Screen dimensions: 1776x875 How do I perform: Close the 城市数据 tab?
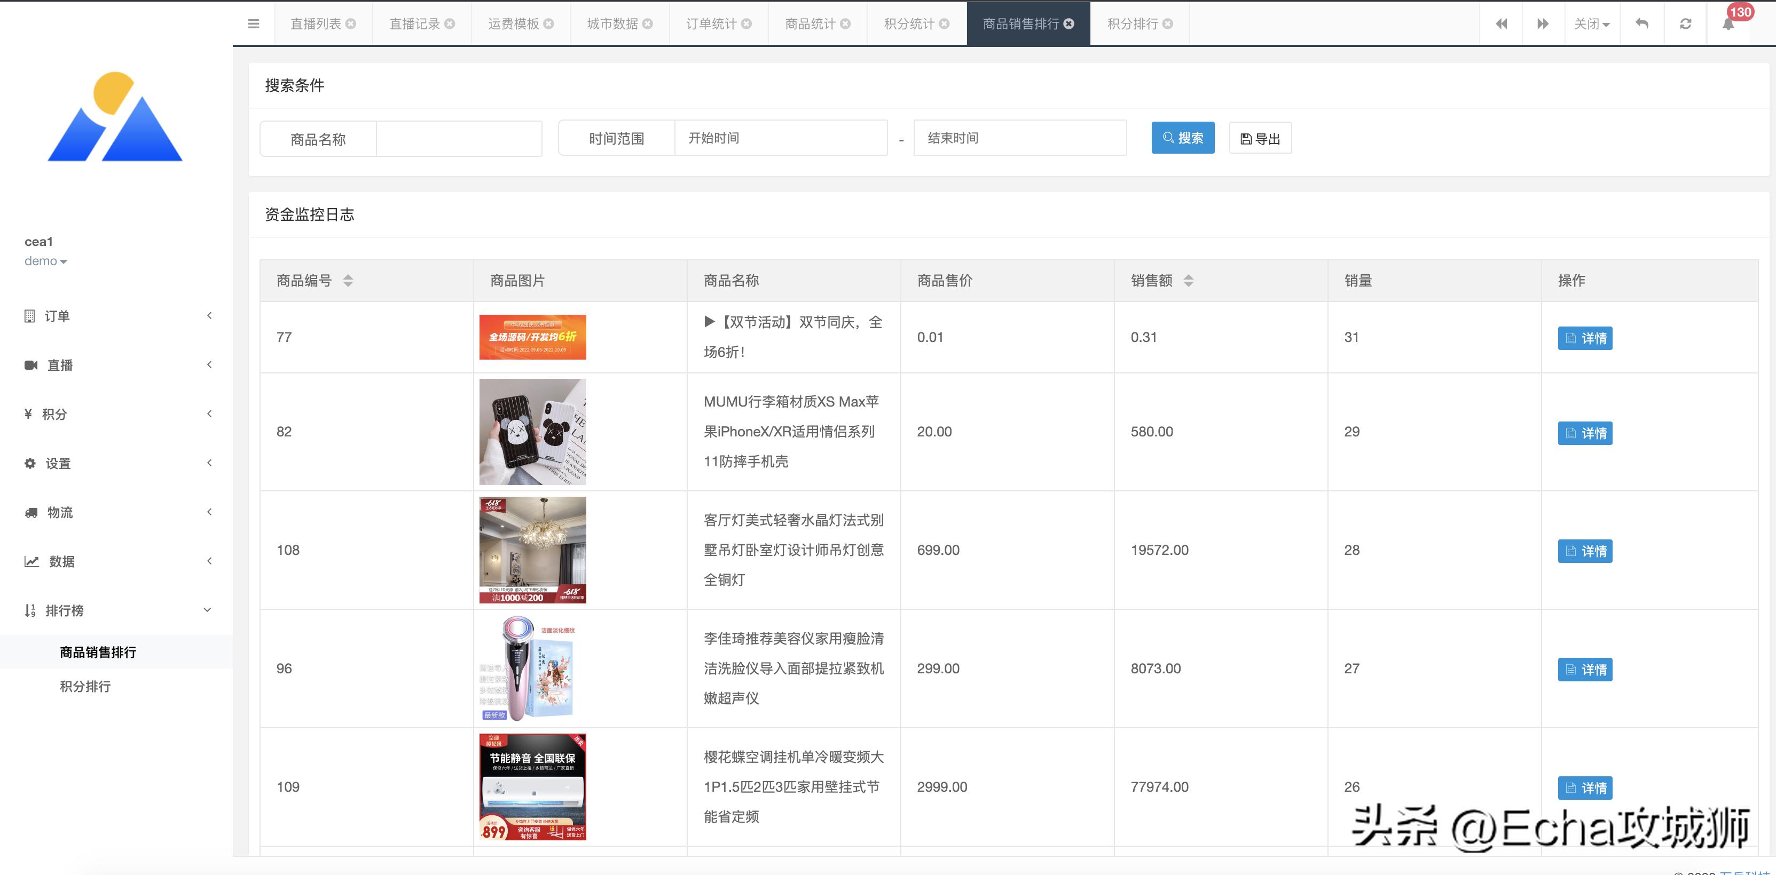pyautogui.click(x=646, y=23)
